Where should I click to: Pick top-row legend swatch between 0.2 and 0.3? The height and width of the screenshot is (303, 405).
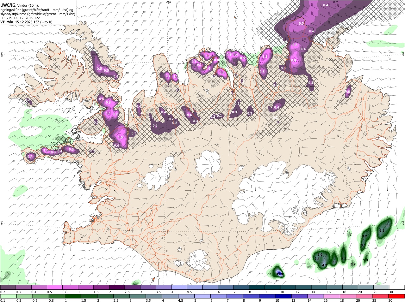tap(8, 287)
